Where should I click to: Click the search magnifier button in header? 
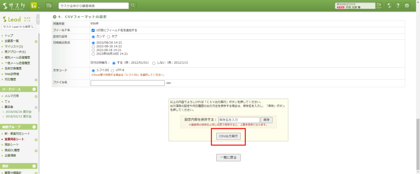[x=133, y=5]
